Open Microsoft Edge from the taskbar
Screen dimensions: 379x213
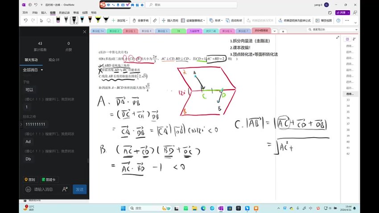pyautogui.click(x=203, y=208)
